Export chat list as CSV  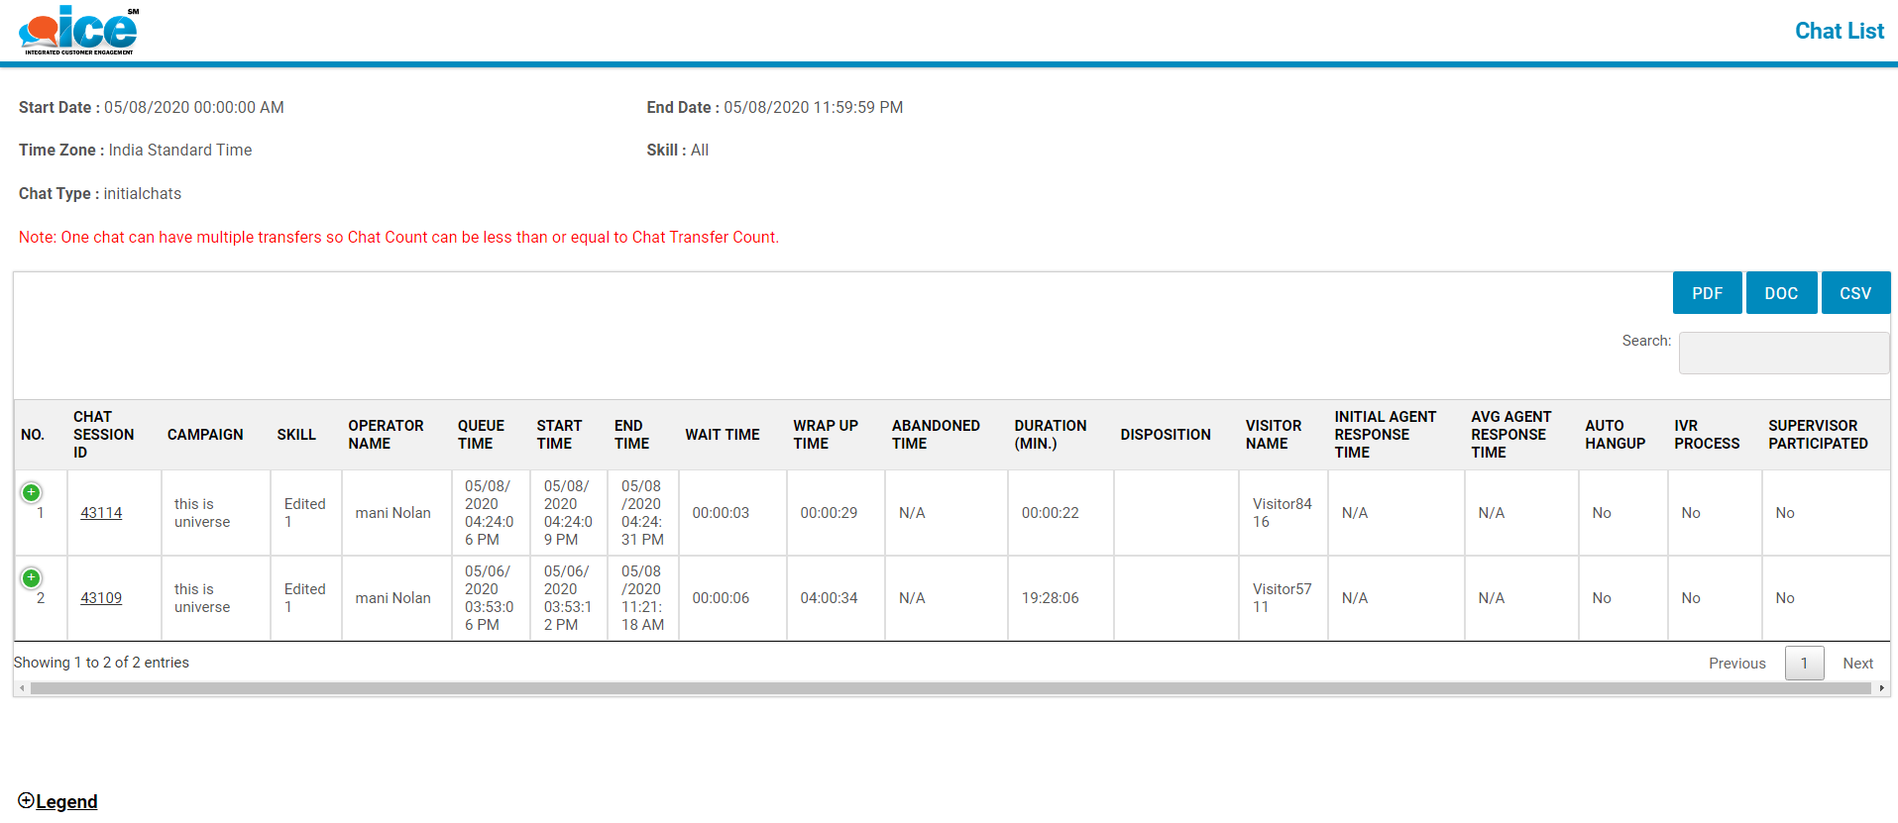[x=1854, y=293]
